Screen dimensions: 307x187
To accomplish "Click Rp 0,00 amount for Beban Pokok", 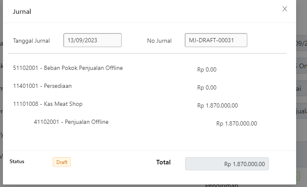I will pos(207,70).
